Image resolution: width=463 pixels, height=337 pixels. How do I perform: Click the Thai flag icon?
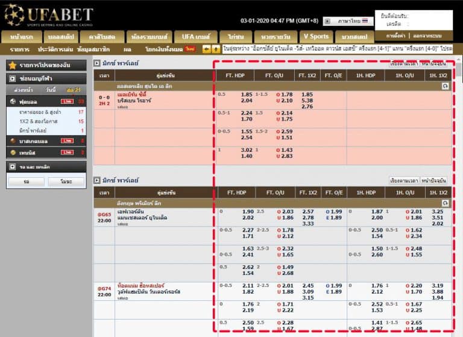pyautogui.click(x=365, y=21)
